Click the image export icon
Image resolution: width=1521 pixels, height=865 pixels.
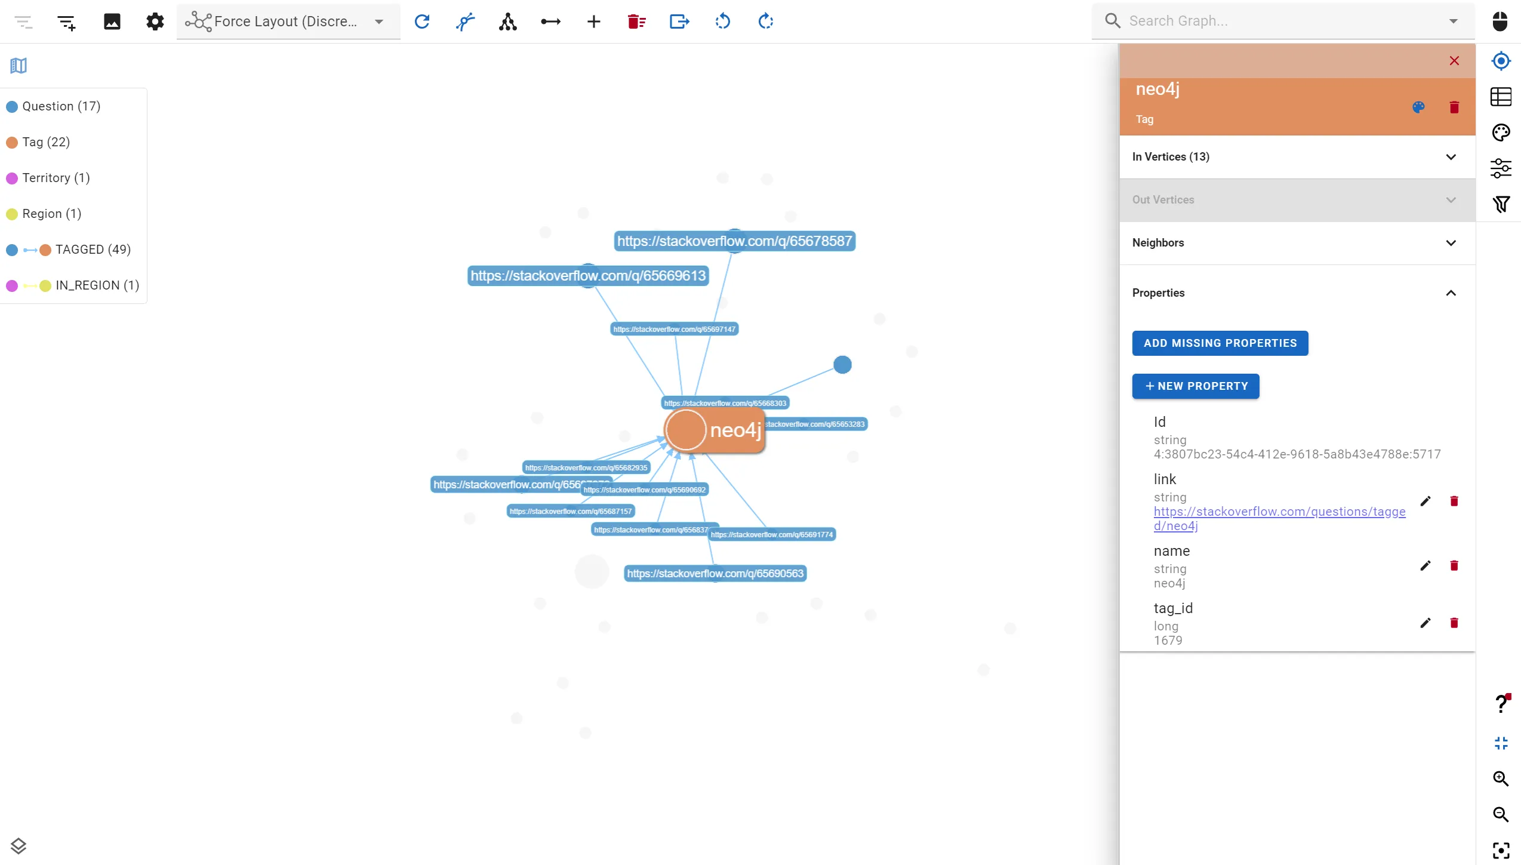112,22
